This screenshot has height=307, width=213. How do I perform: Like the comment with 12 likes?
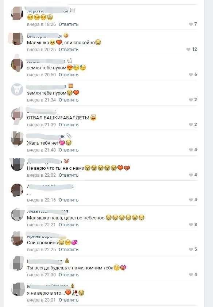(192, 49)
